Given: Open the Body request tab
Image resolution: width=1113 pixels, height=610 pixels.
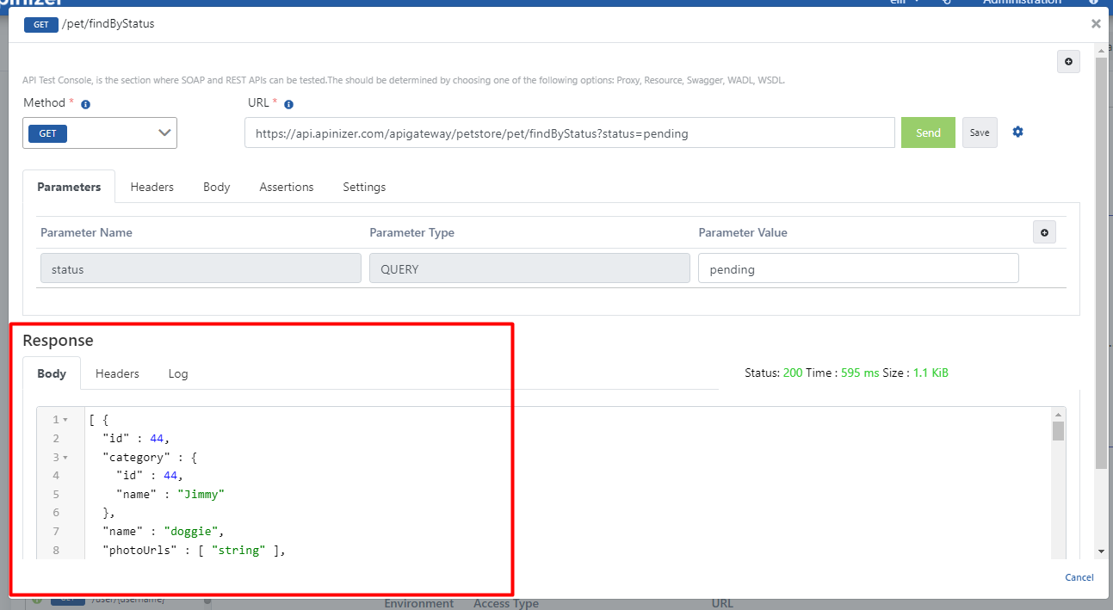Looking at the screenshot, I should [216, 187].
